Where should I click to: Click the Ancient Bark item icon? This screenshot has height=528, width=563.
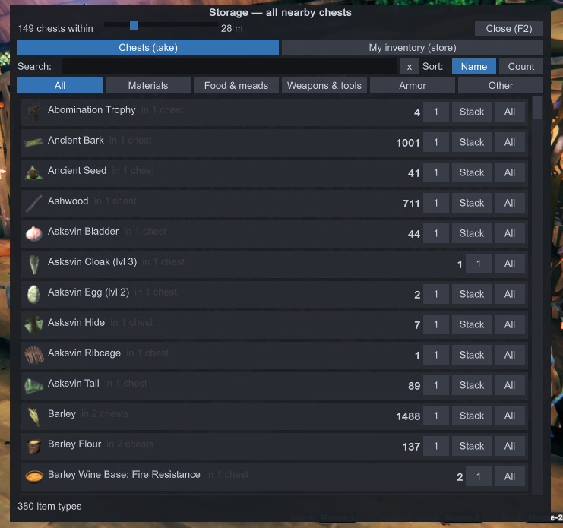click(34, 143)
